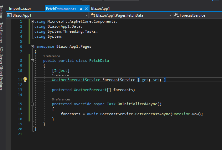
Task: Collapse the using directives block
Action: (32, 21)
